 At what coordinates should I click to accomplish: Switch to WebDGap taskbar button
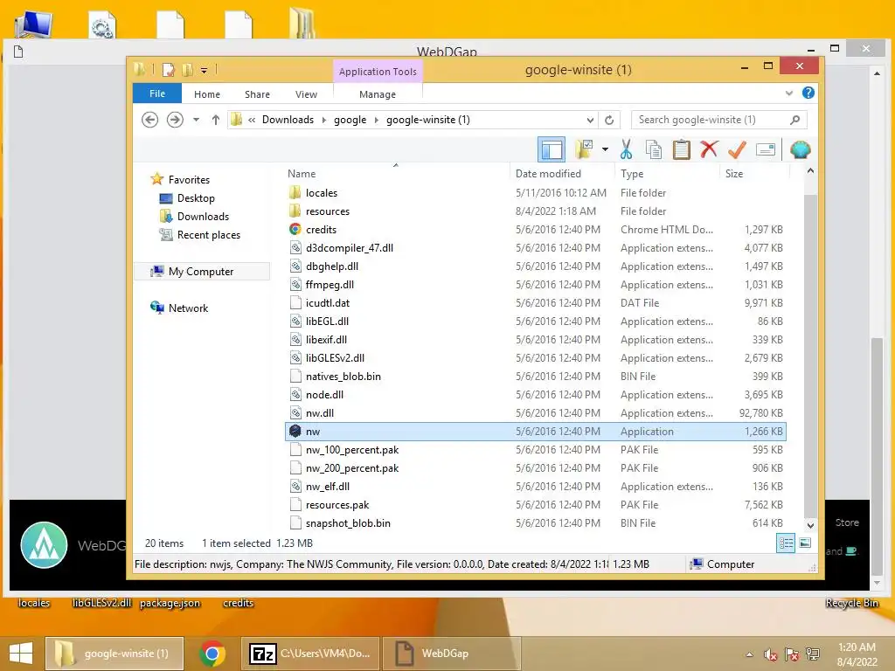[x=451, y=654]
